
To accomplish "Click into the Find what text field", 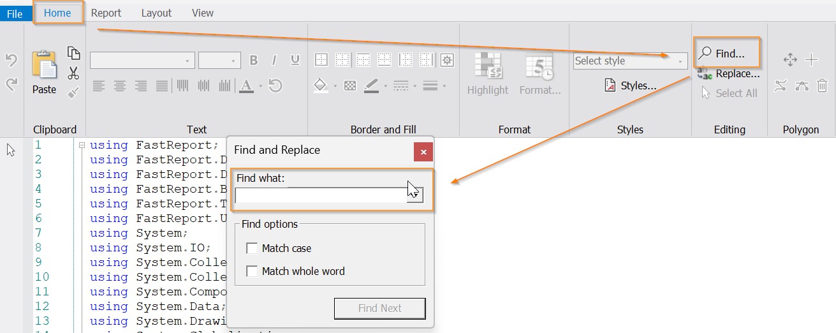I will point(320,195).
